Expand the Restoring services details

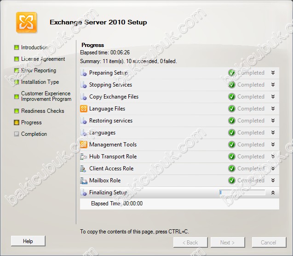(x=273, y=121)
